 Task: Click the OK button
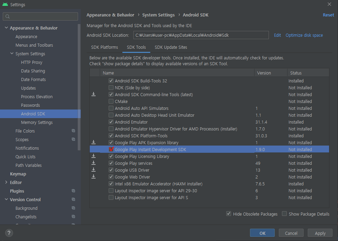(x=262, y=233)
